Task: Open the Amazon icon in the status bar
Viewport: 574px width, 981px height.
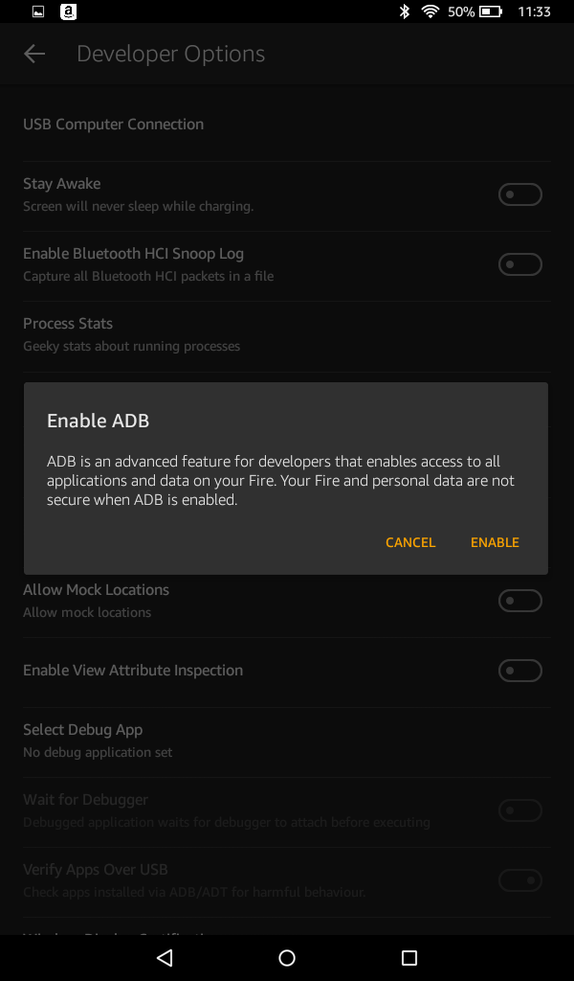Action: [67, 11]
